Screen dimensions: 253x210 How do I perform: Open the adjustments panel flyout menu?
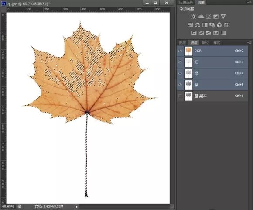click(249, 2)
